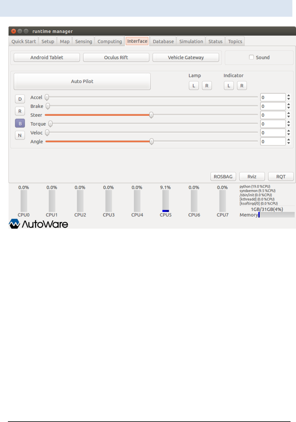Focus the Angle value field
Screen dimensions: 296x422
point(273,141)
